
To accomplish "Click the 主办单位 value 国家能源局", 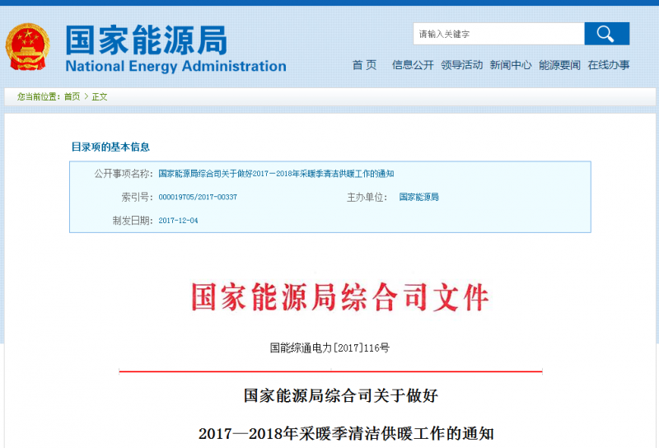I will (418, 197).
